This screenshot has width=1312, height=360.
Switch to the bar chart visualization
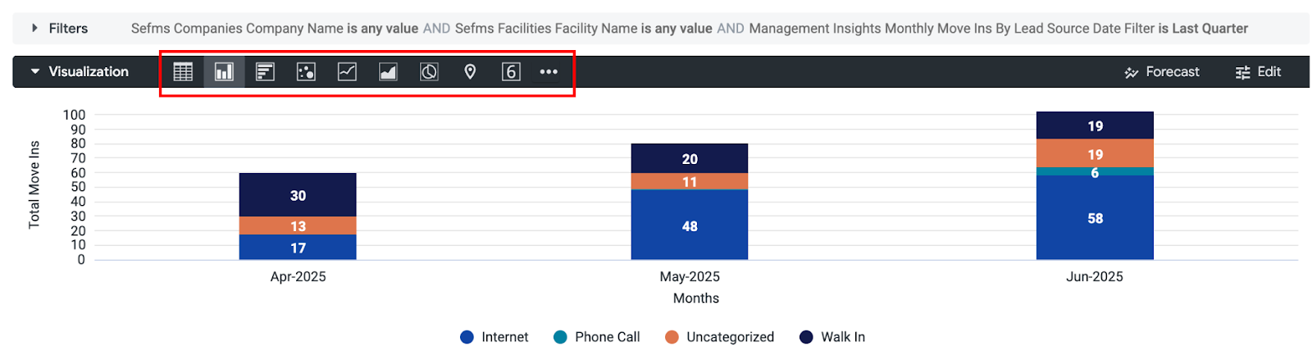click(x=265, y=72)
